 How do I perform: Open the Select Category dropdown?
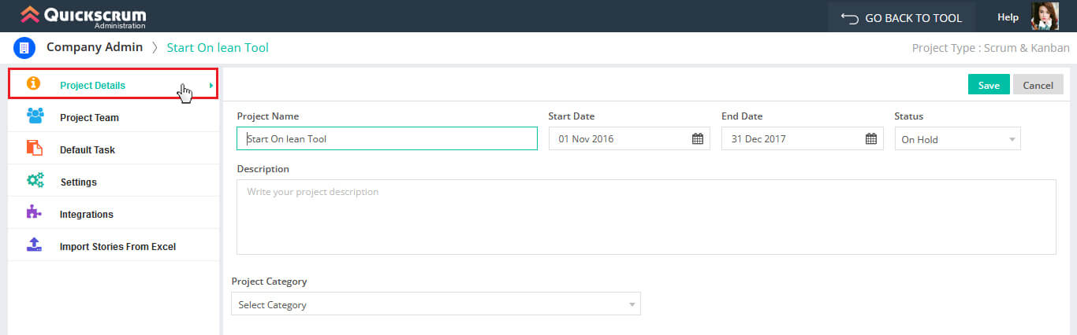point(435,304)
